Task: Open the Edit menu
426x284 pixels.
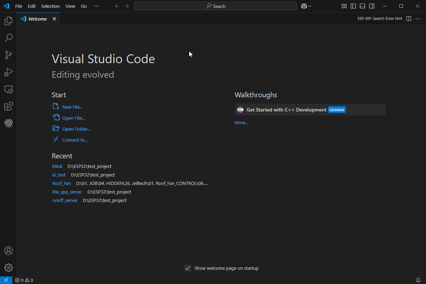Action: (x=32, y=6)
